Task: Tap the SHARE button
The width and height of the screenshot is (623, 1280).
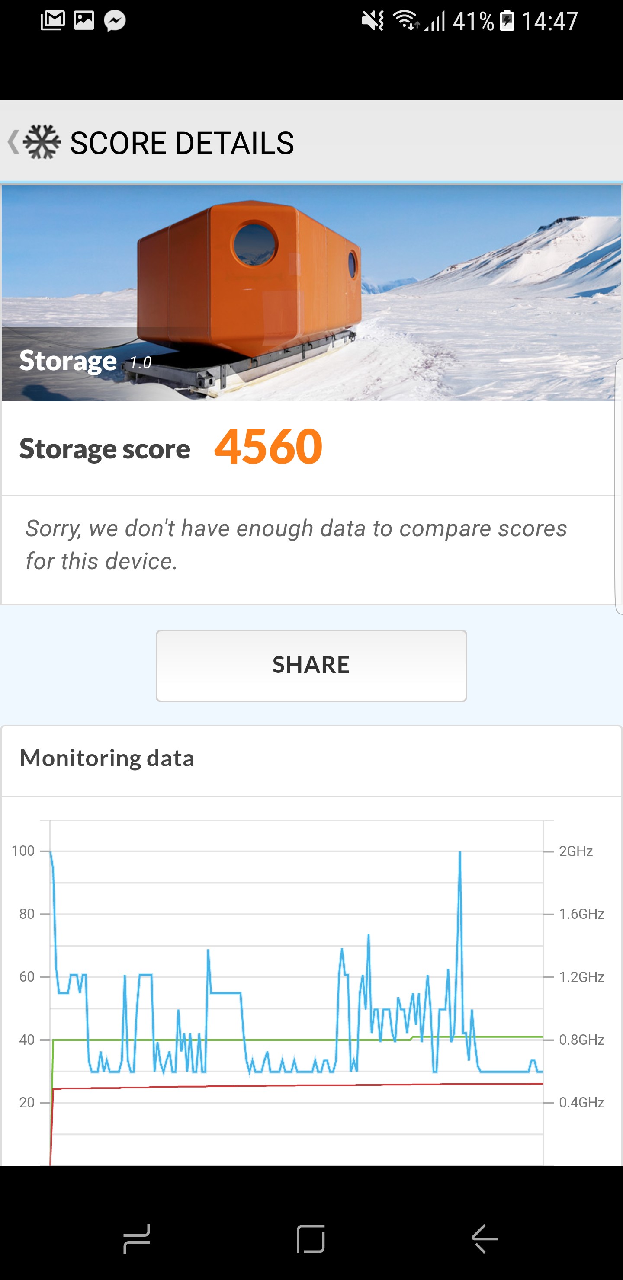Action: [311, 666]
